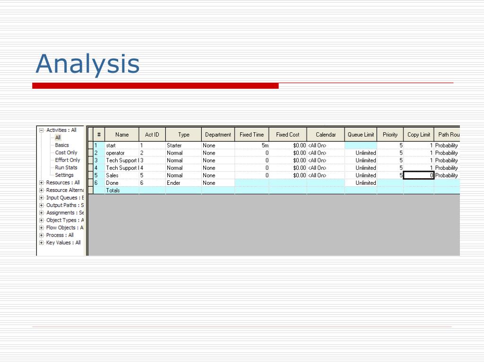Image resolution: width=484 pixels, height=363 pixels.
Task: Click the Fixed Cost column header
Action: click(288, 135)
